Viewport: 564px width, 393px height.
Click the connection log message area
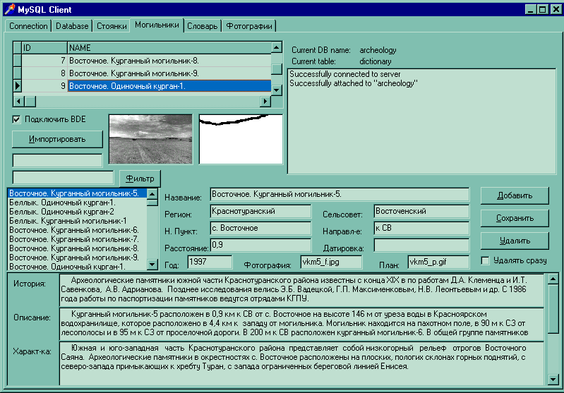pos(421,121)
